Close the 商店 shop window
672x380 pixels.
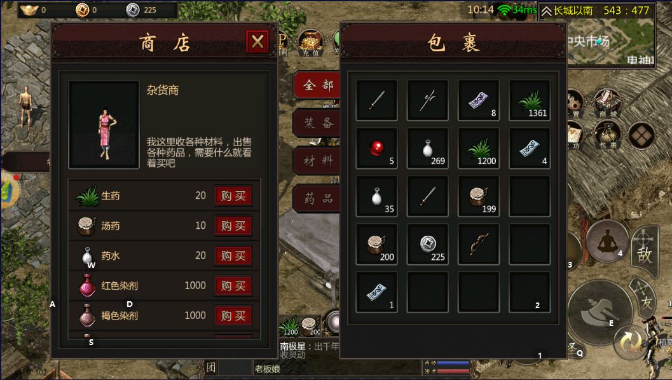point(257,41)
